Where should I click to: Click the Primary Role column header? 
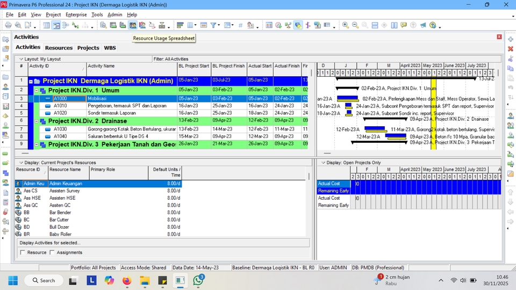tap(119, 172)
